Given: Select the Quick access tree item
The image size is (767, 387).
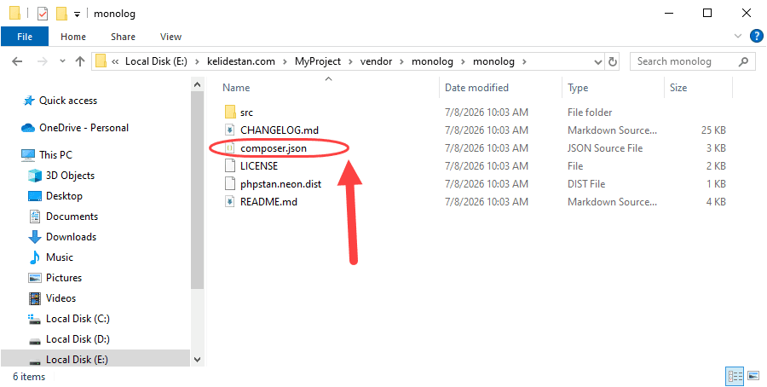Looking at the screenshot, I should [68, 101].
